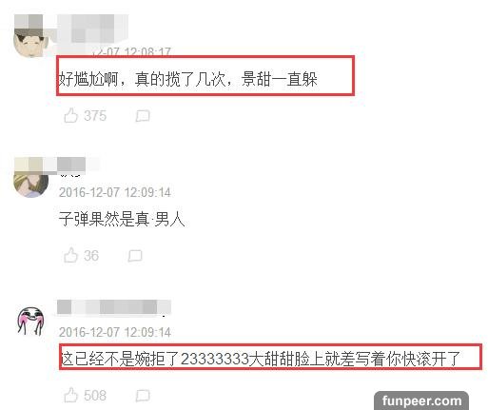
Task: Click blurred username of third commenter
Action: click(113, 306)
